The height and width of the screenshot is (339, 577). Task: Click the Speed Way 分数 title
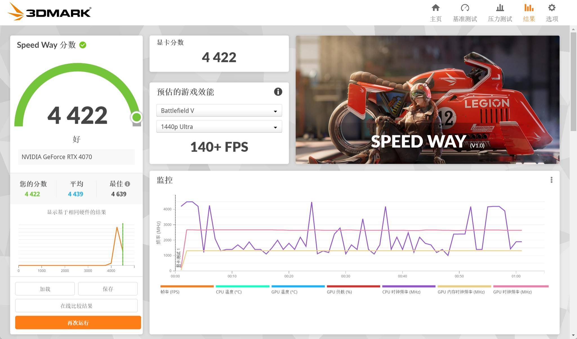click(x=46, y=45)
